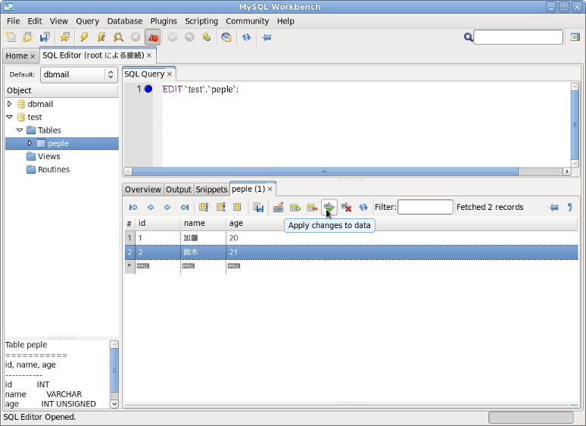586x426 pixels.
Task: Reset column sorting in result grid
Action: pos(237,207)
